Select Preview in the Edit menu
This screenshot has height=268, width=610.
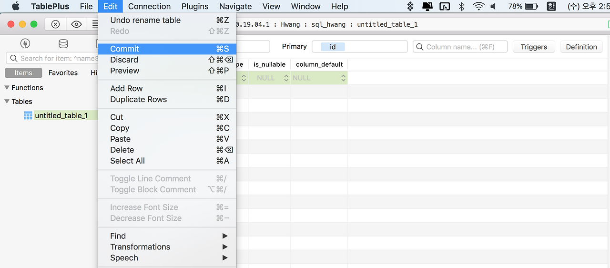point(167,71)
